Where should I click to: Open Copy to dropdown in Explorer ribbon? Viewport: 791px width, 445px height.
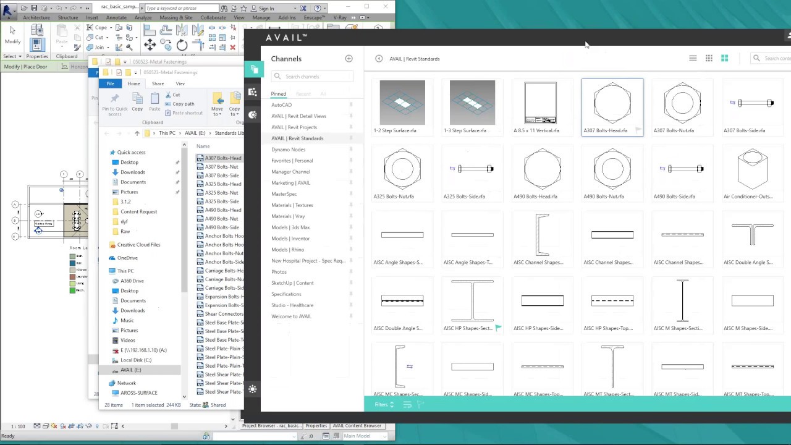235,105
